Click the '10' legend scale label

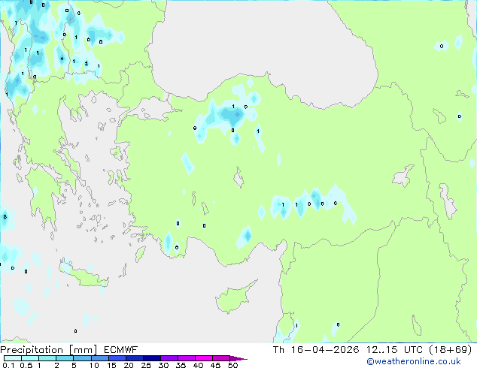(94, 365)
